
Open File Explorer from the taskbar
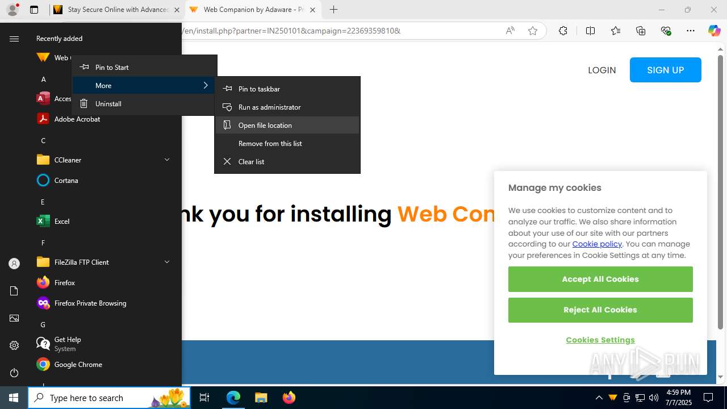click(x=261, y=398)
